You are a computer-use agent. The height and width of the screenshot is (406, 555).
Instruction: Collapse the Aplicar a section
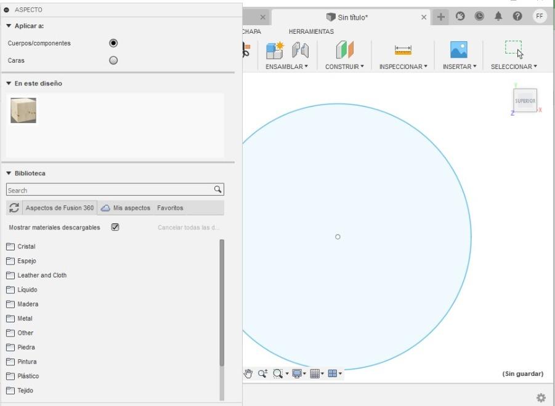[x=9, y=26]
